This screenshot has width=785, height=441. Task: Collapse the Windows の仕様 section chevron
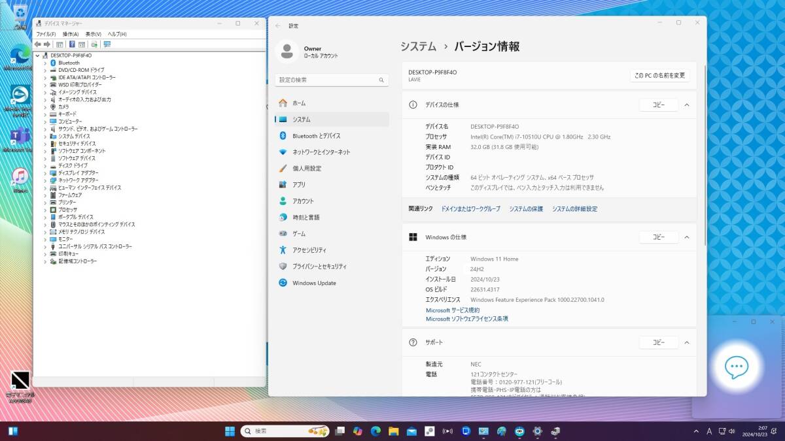(x=687, y=237)
